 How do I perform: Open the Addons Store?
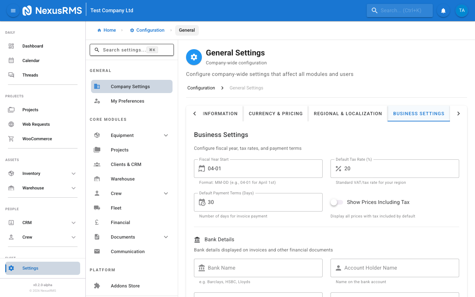pyautogui.click(x=125, y=285)
